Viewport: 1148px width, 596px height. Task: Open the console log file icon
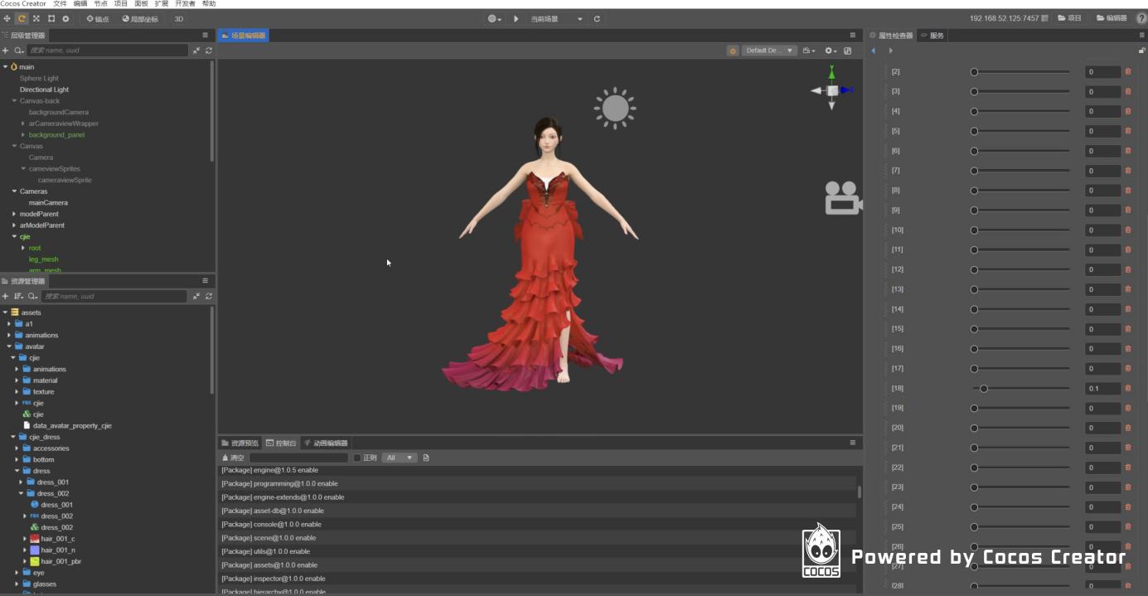[426, 458]
